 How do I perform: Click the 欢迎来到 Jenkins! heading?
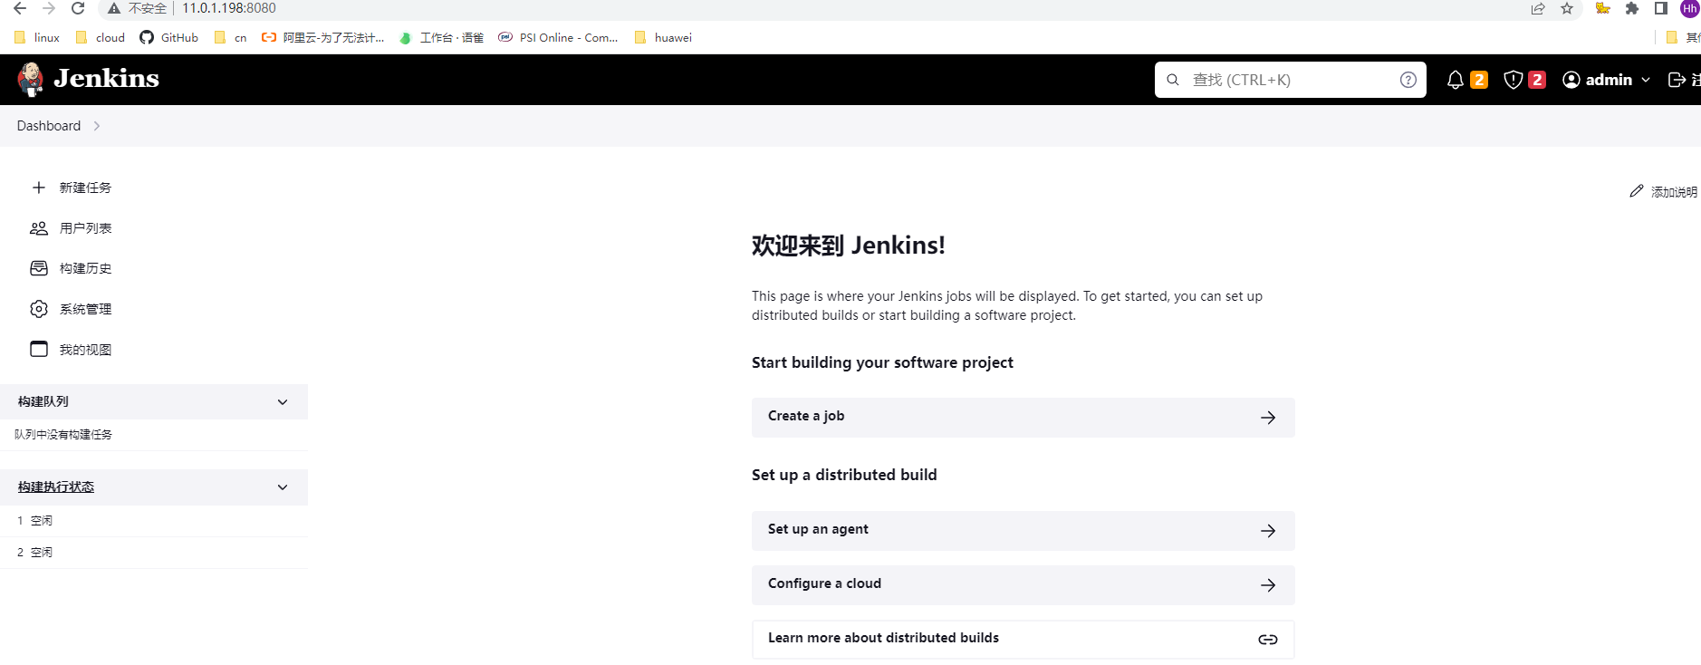pos(849,246)
